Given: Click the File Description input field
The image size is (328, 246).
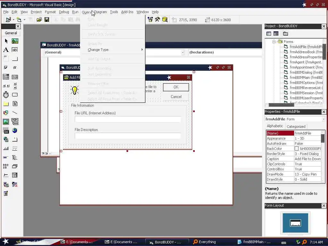Looking at the screenshot, I should coord(128,136).
